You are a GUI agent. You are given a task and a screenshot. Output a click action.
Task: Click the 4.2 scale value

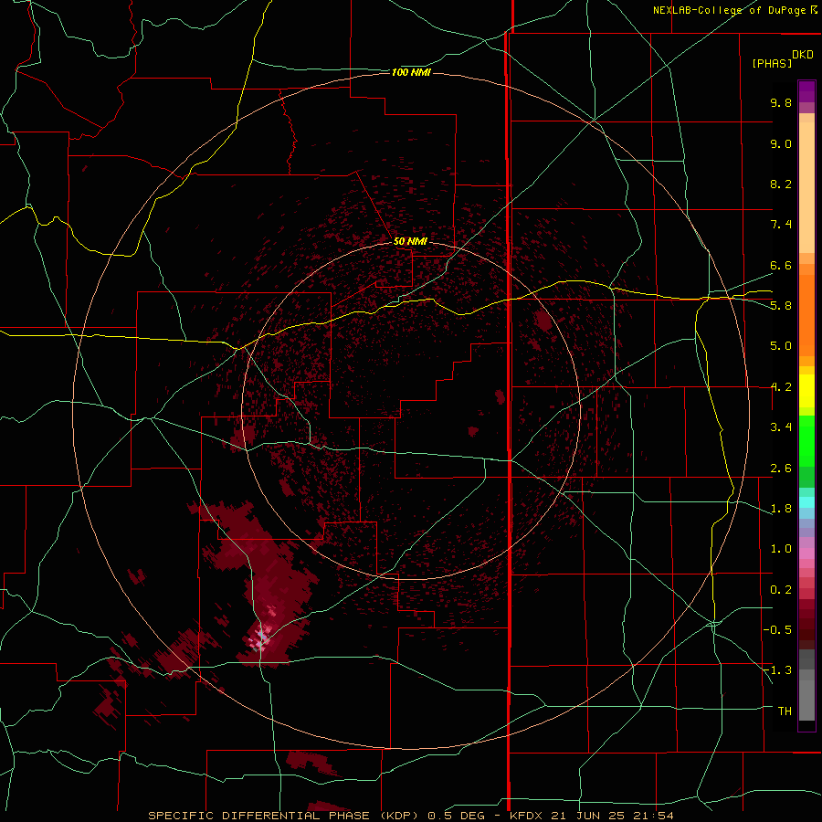point(781,387)
